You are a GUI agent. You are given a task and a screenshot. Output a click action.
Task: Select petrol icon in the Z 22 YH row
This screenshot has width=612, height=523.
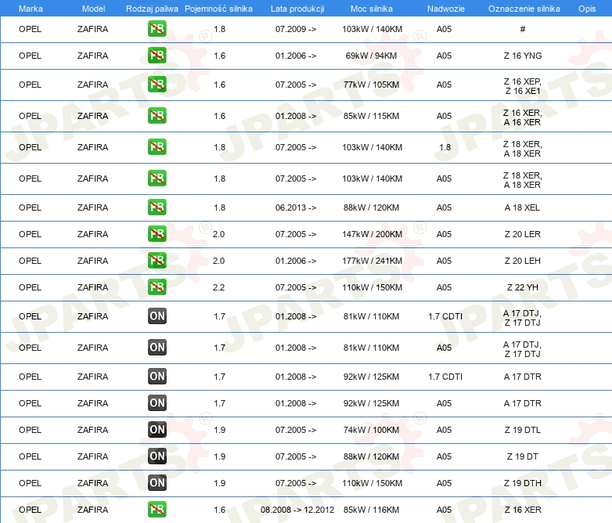pyautogui.click(x=157, y=287)
